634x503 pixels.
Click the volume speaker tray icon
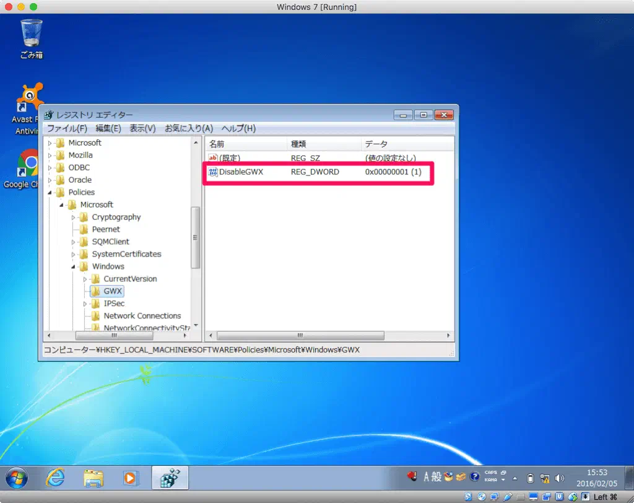(560, 478)
